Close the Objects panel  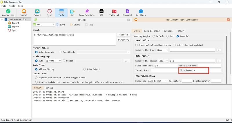tap(128, 20)
